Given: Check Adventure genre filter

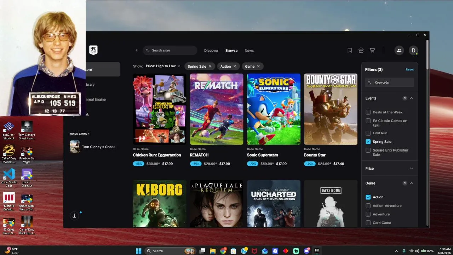Looking at the screenshot, I should (368, 214).
